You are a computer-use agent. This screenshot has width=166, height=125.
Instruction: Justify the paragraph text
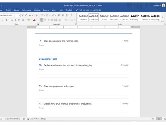[x=52, y=20]
